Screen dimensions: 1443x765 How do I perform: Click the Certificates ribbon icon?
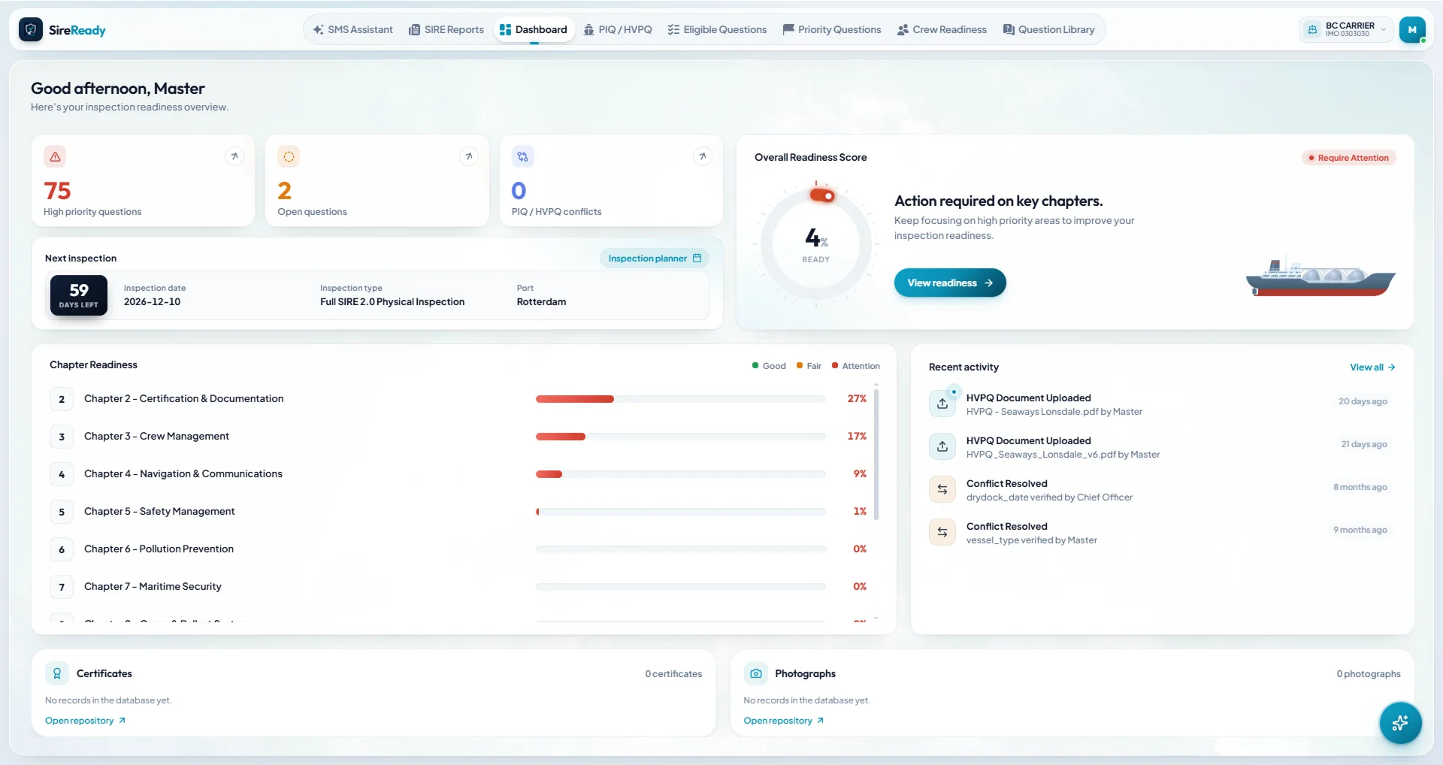[57, 673]
